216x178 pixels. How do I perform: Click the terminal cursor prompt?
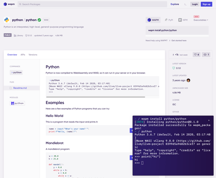[142, 163]
